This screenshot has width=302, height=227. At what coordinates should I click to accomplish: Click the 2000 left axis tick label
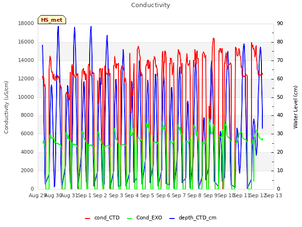(27, 170)
